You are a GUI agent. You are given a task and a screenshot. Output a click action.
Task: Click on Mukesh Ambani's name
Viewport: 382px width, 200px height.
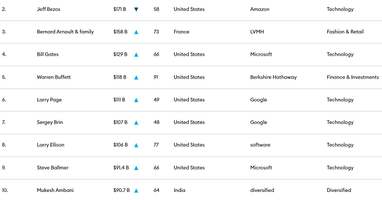click(x=55, y=190)
